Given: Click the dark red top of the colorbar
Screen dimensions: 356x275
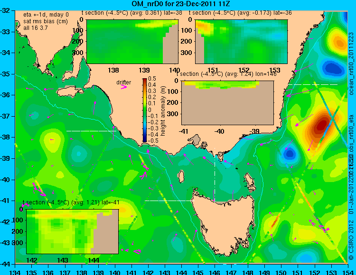Looking at the screenshot, I should [145, 80].
